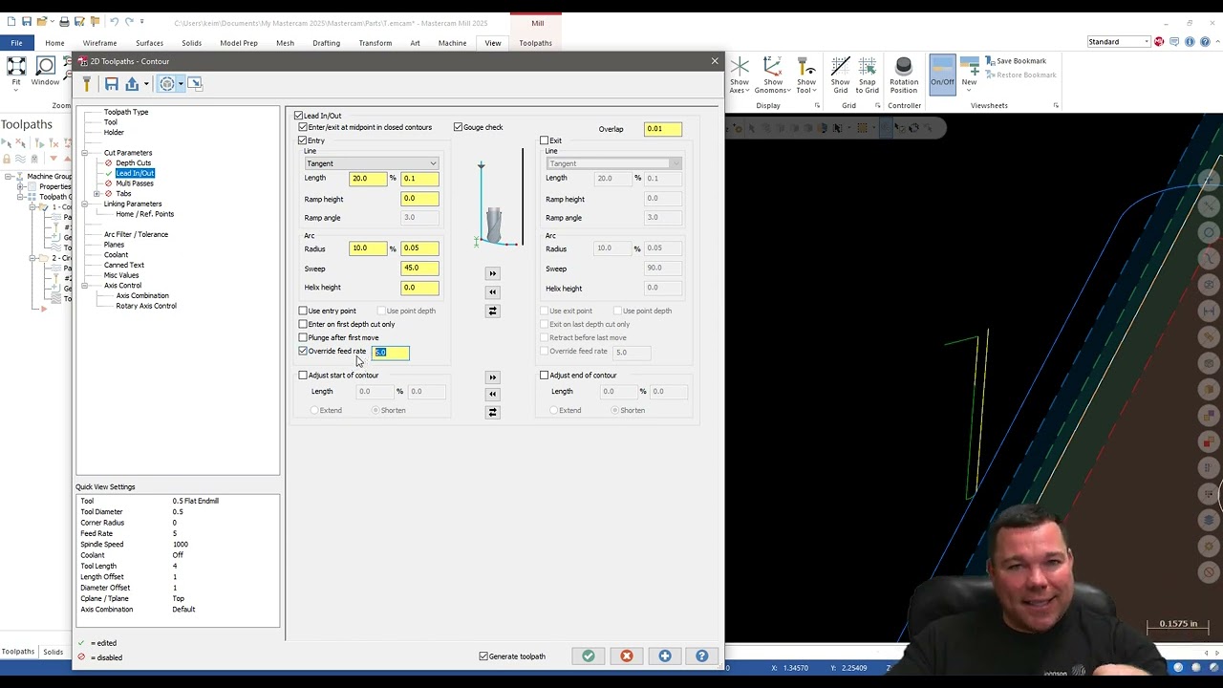Select Depth Cuts in parameter tree
Image resolution: width=1223 pixels, height=688 pixels.
[x=133, y=163]
